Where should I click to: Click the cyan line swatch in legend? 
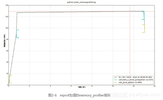[115, 80]
